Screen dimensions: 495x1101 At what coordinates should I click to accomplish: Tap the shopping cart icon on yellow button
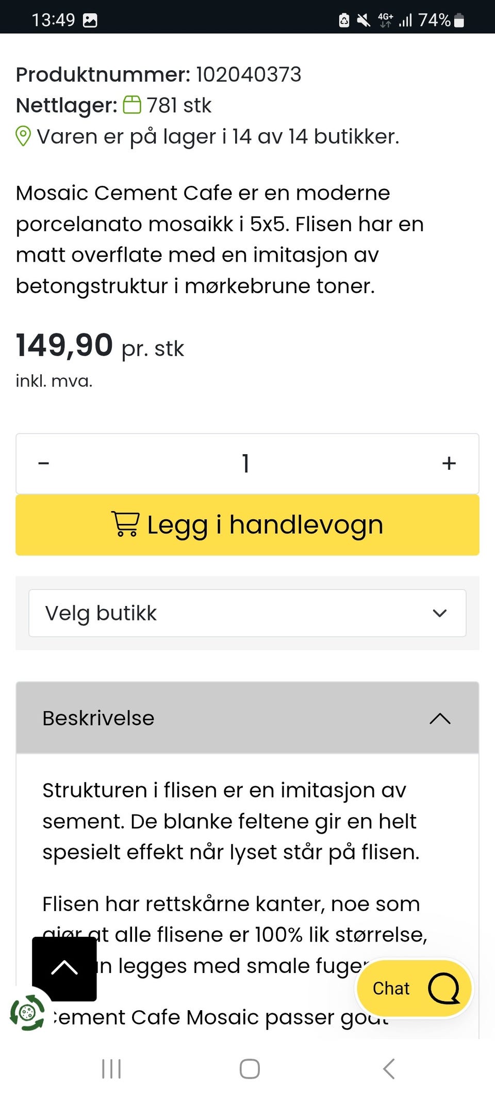[125, 524]
